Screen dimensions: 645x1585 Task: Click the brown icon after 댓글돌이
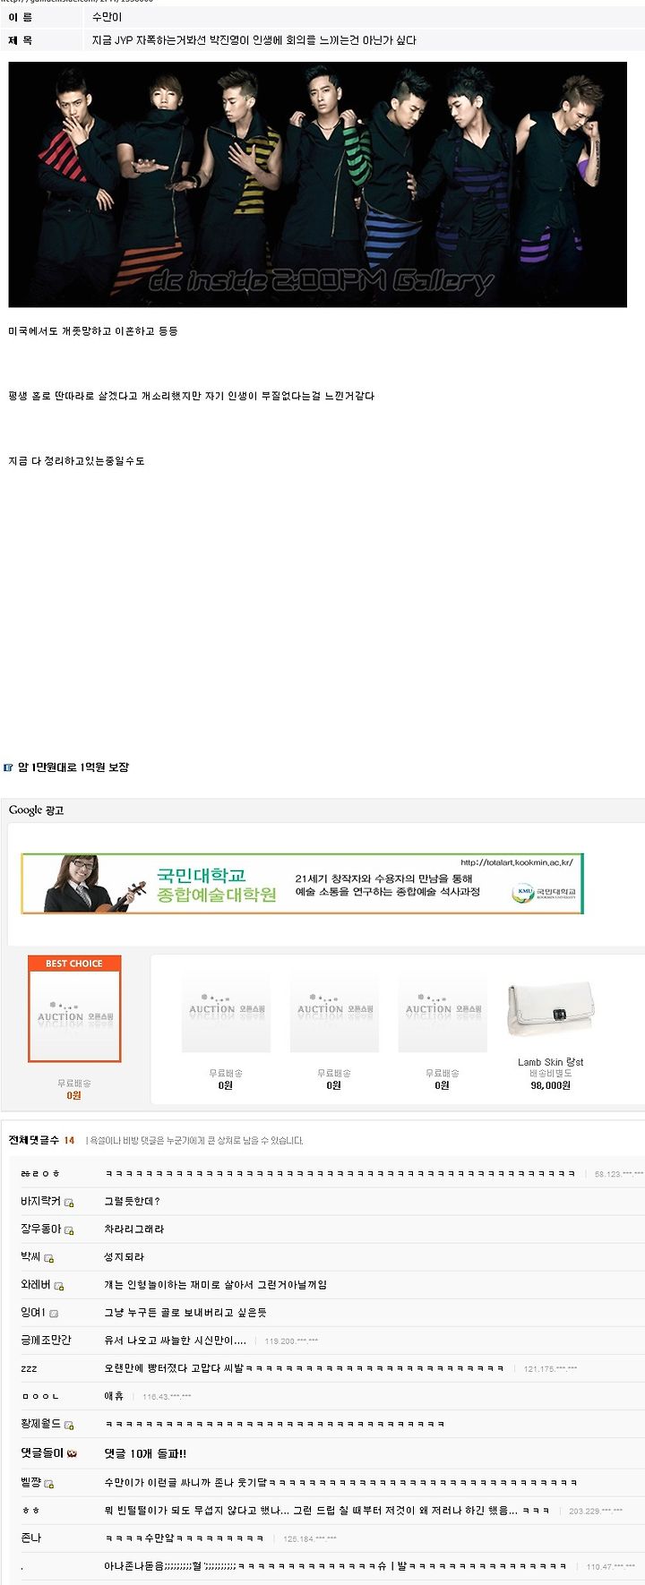(x=73, y=1453)
